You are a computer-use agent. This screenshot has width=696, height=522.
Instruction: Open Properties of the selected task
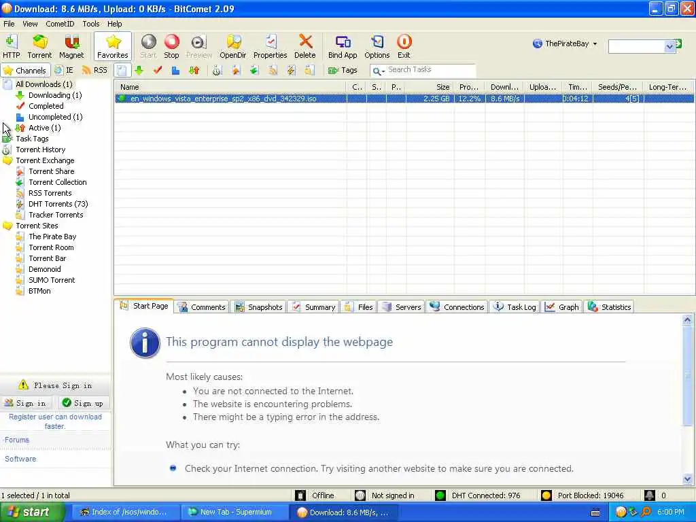(270, 46)
